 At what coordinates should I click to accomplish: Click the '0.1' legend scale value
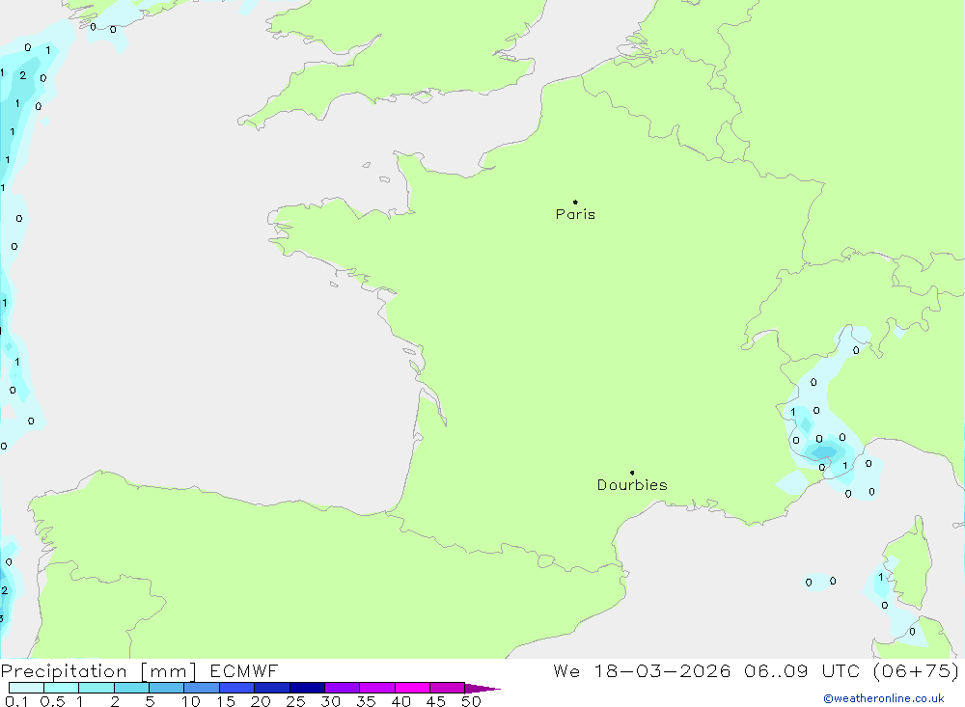pyautogui.click(x=16, y=701)
